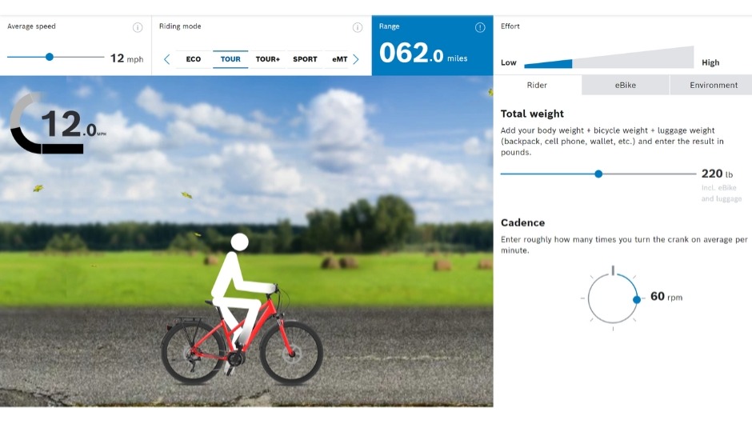Click the Total weight slider handle
This screenshot has width=752, height=424.
coord(598,174)
